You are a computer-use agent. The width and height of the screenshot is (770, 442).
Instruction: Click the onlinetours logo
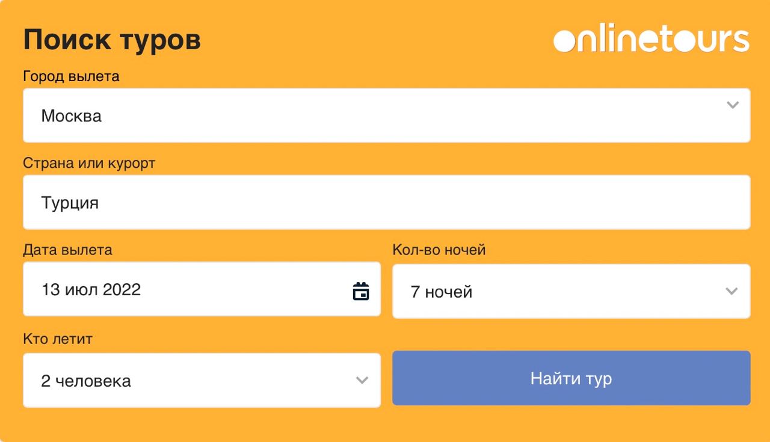(x=651, y=40)
